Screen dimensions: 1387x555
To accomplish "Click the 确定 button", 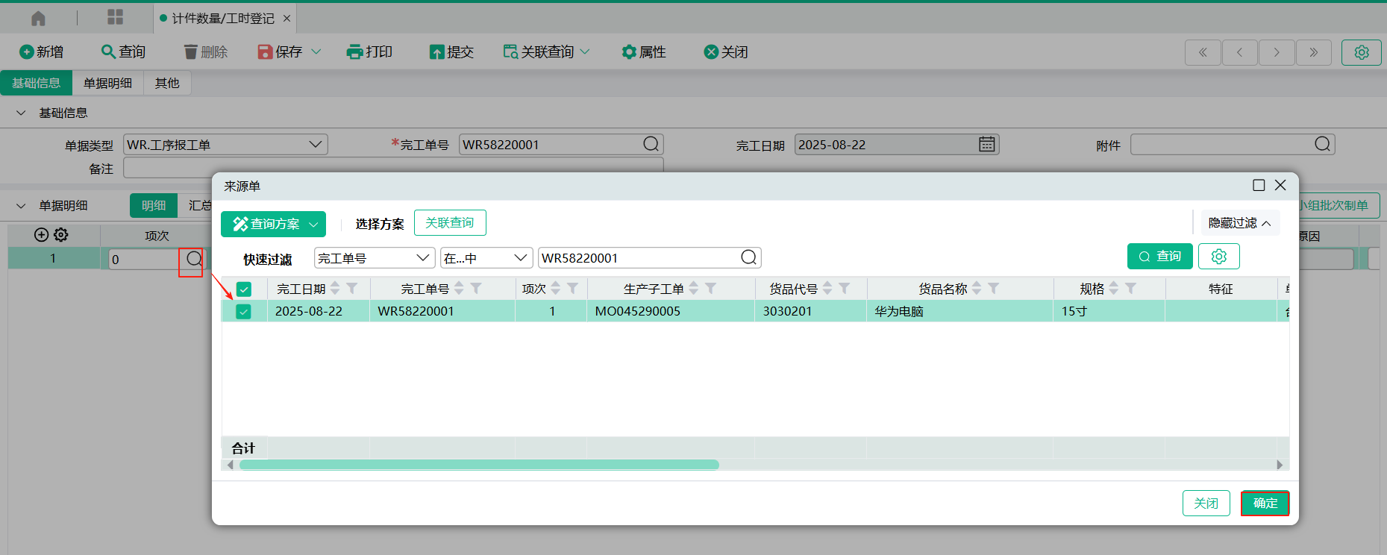I will [1265, 504].
